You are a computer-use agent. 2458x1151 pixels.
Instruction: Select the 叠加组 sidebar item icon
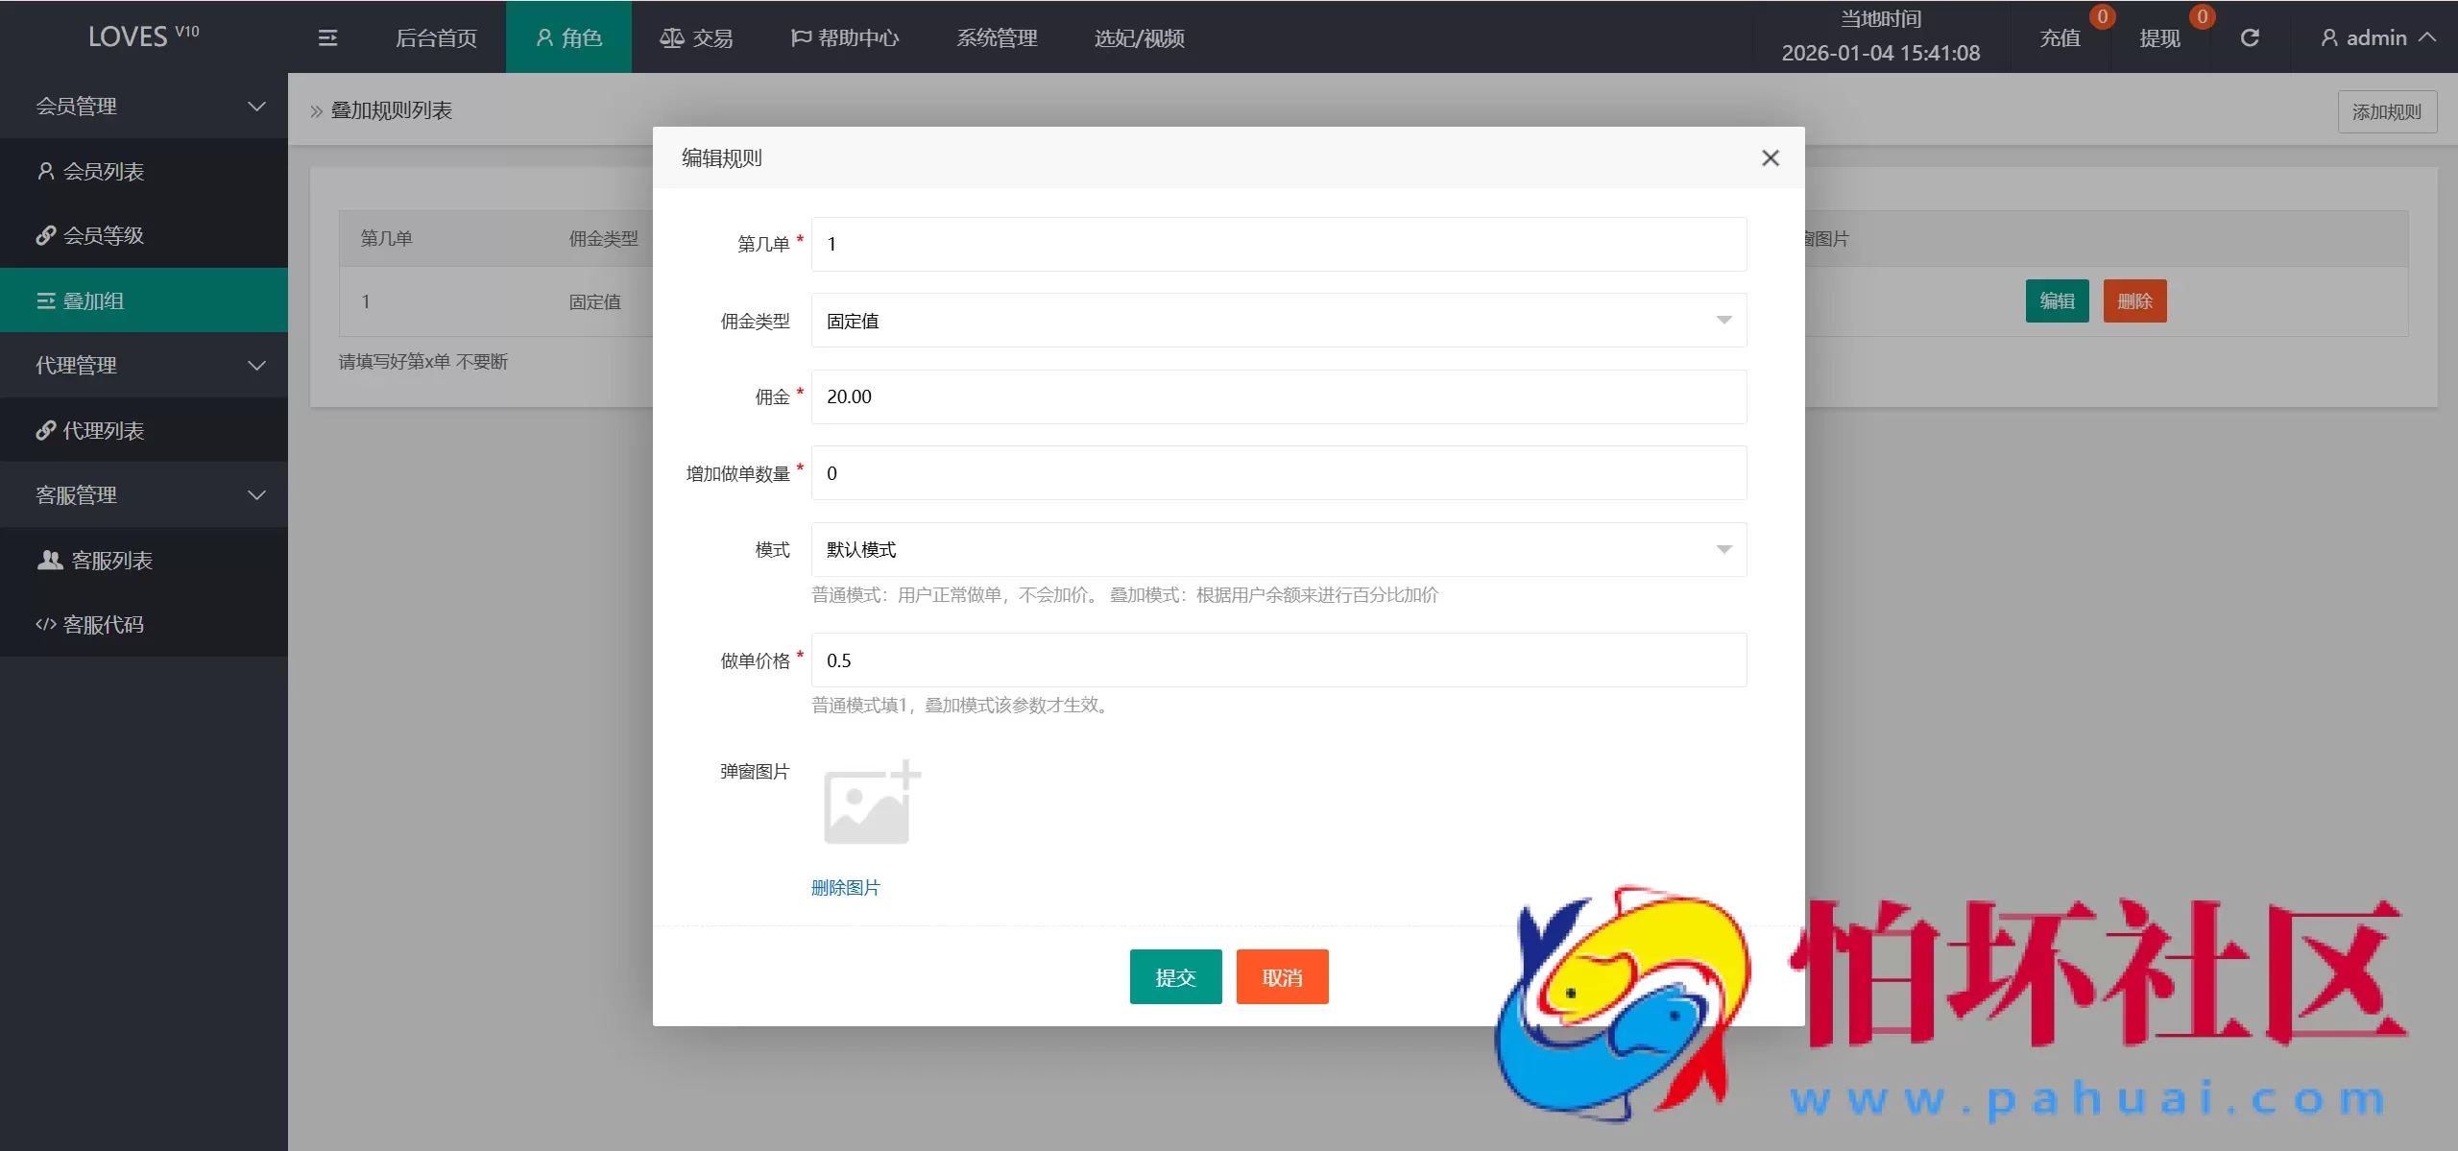tap(45, 300)
